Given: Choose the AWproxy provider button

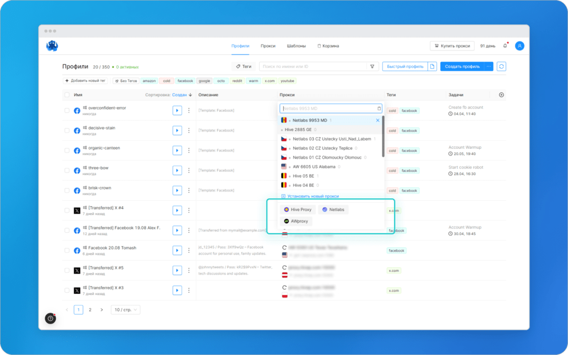Looking at the screenshot, I should pos(296,221).
